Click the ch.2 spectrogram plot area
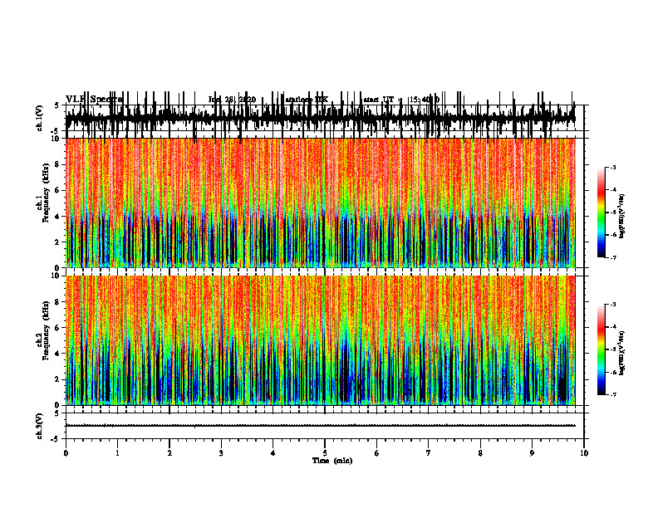 coord(320,340)
